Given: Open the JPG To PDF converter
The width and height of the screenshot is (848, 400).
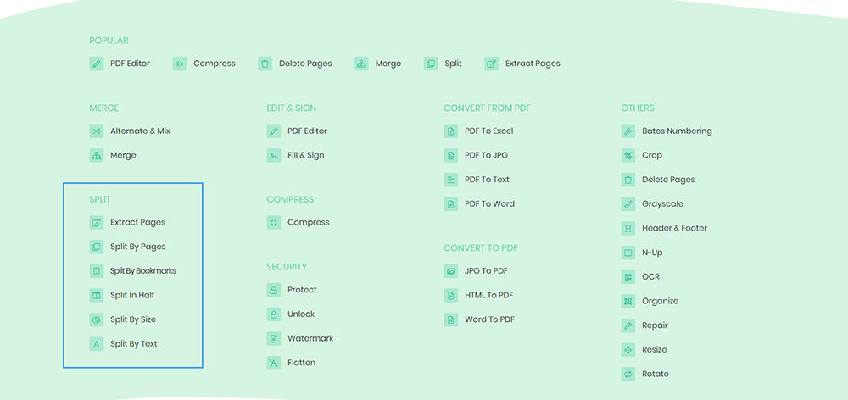Looking at the screenshot, I should click(486, 271).
